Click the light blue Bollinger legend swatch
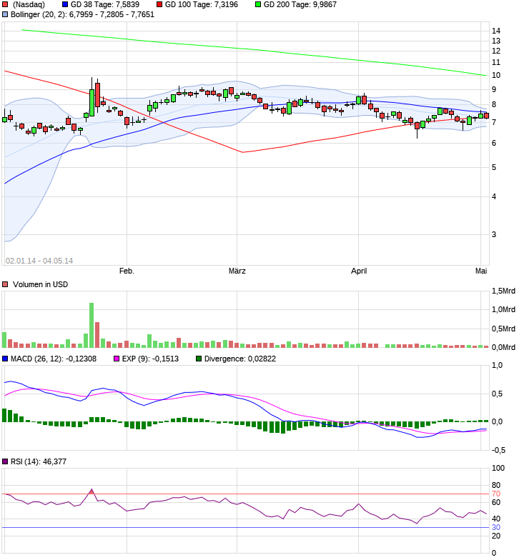Screen dimensions: 519x560 (5, 14)
